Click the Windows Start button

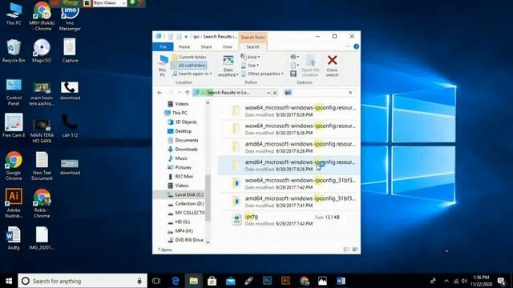[9, 281]
